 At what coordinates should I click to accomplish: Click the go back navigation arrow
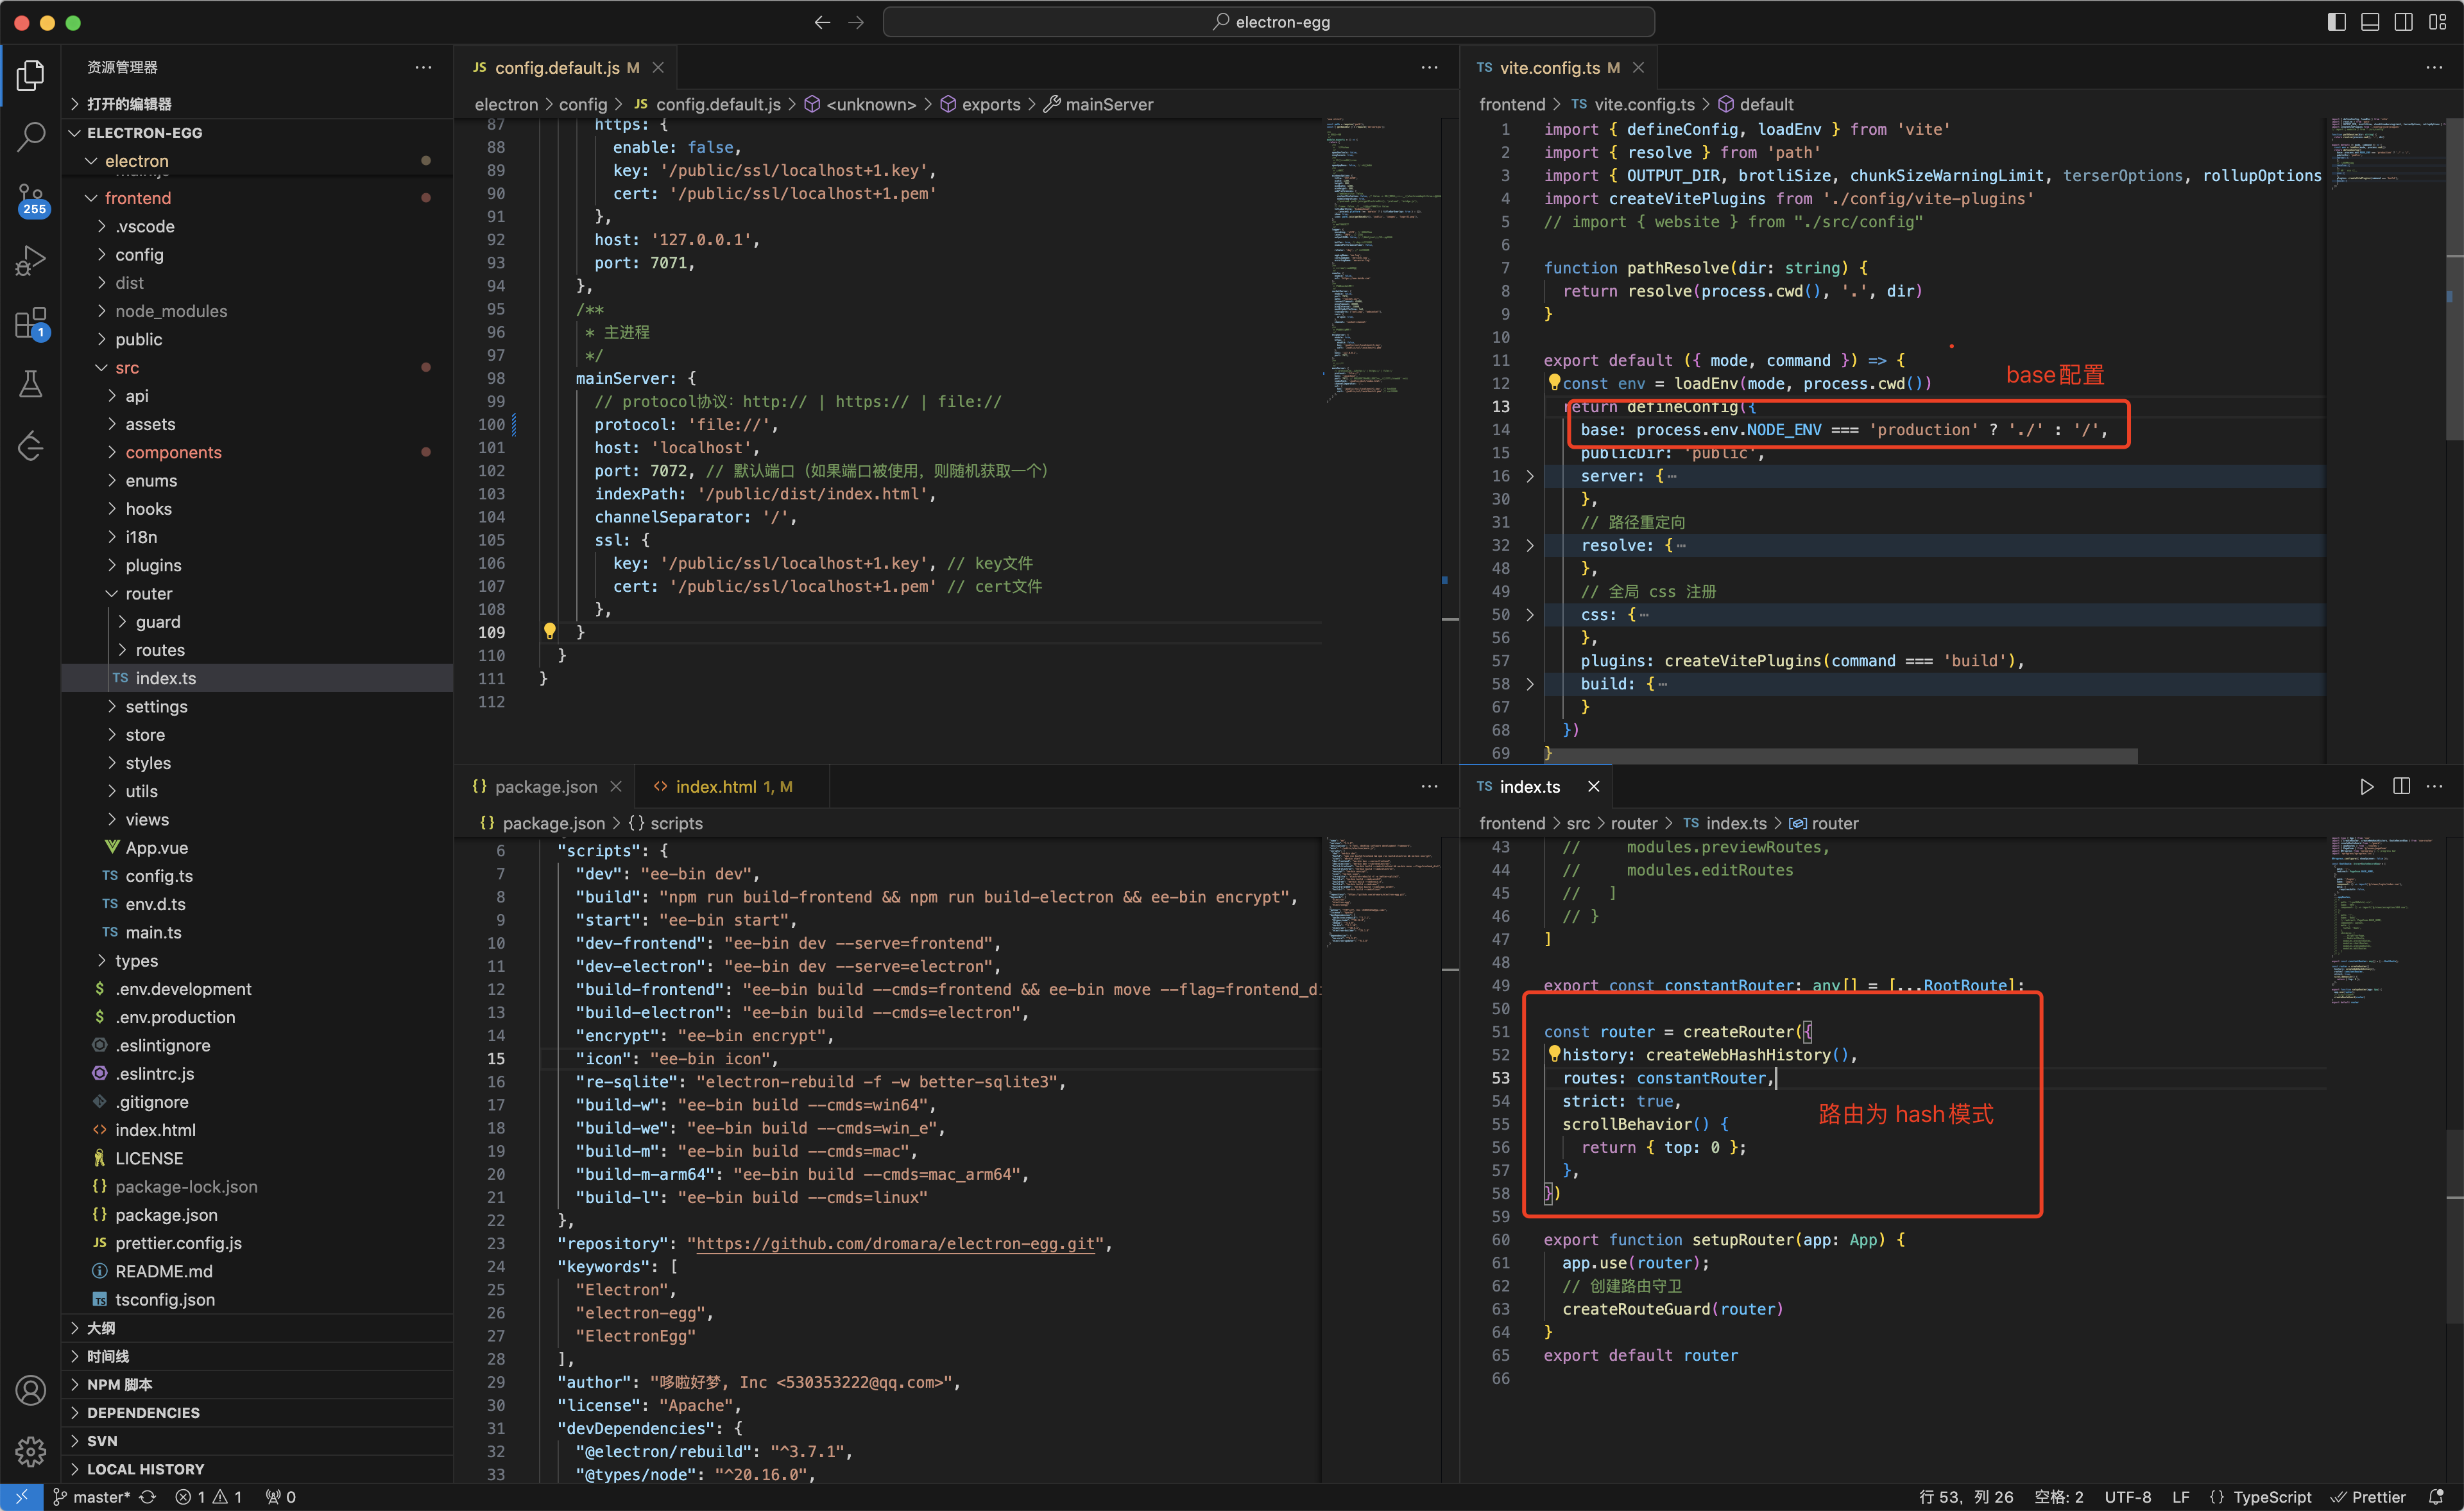pos(822,22)
